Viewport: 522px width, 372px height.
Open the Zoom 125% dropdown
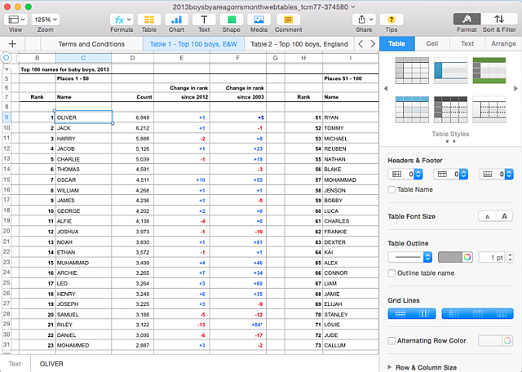coord(46,19)
